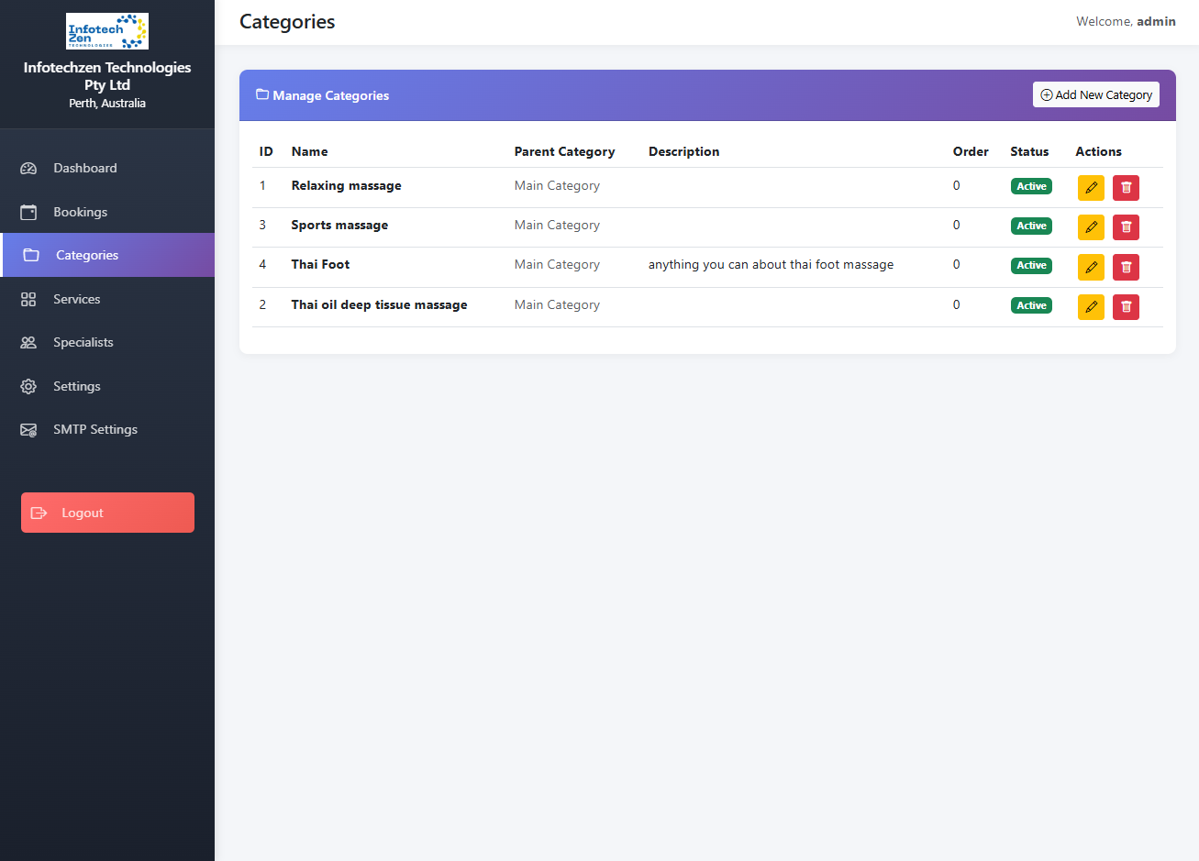Open Settings from the sidebar
Image resolution: width=1199 pixels, height=861 pixels.
click(x=76, y=386)
